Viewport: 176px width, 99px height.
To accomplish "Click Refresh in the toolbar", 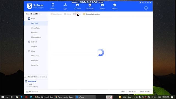I will point(77,14).
